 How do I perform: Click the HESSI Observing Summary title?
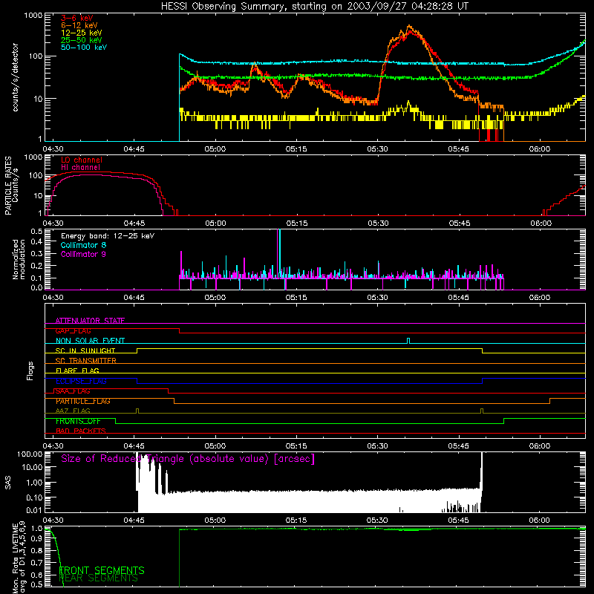click(x=315, y=7)
